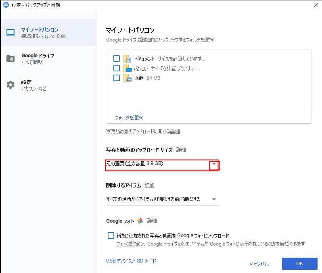
Task: Click the フォルダを選択 link
Action: point(129,118)
